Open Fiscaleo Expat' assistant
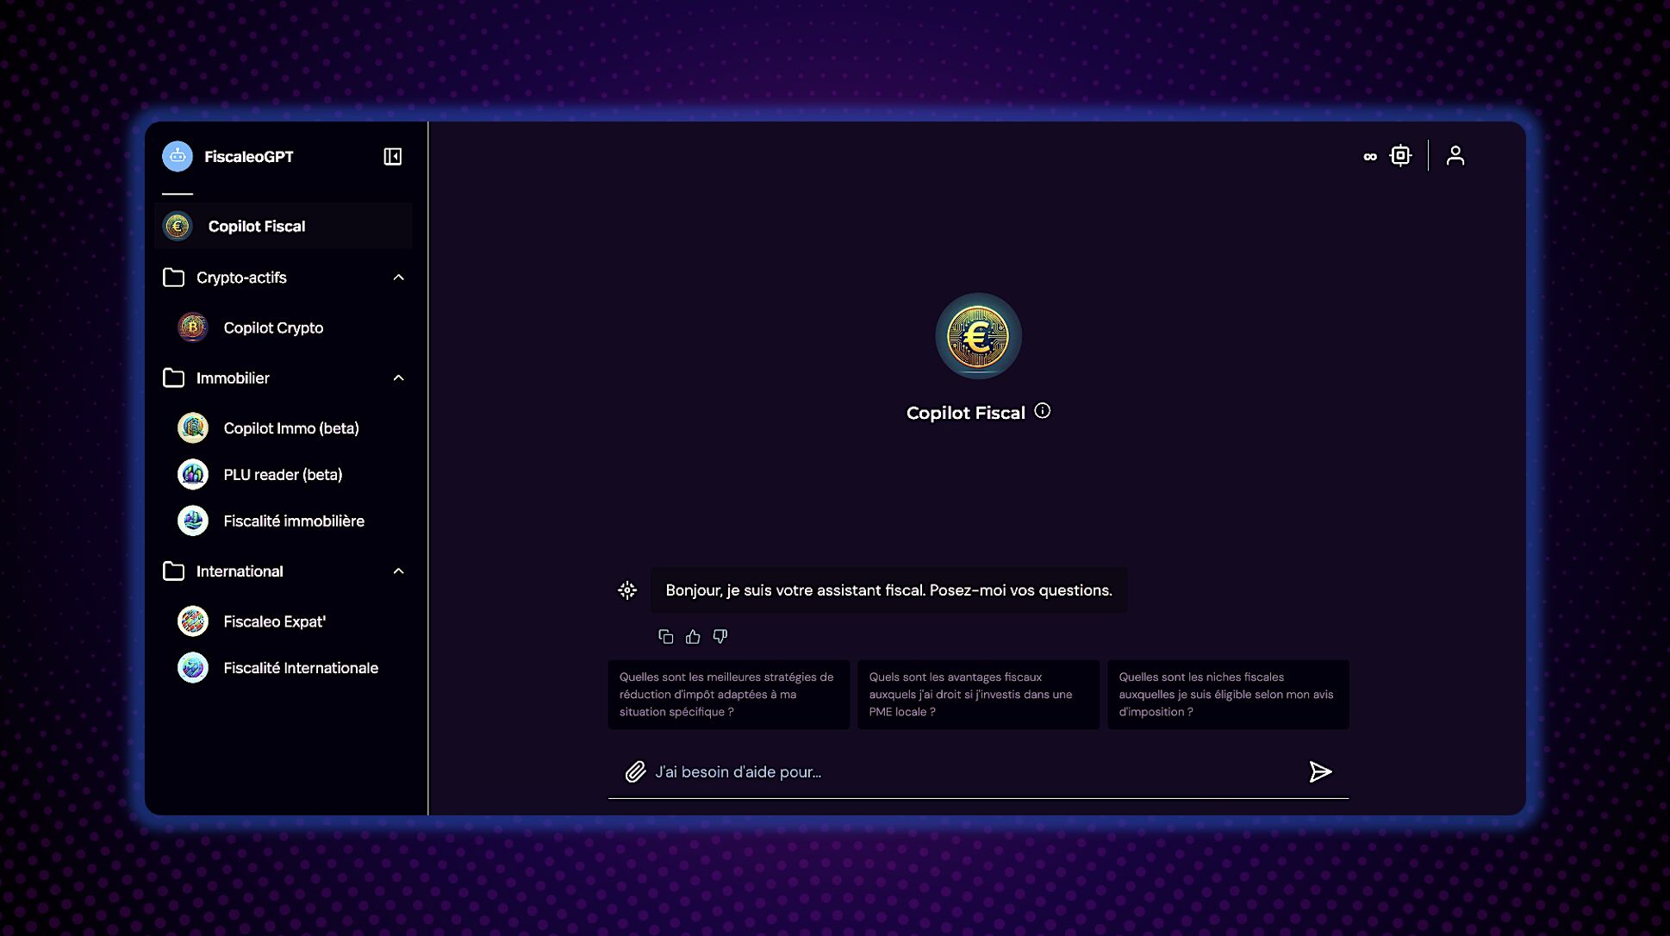The image size is (1670, 936). pyautogui.click(x=274, y=621)
